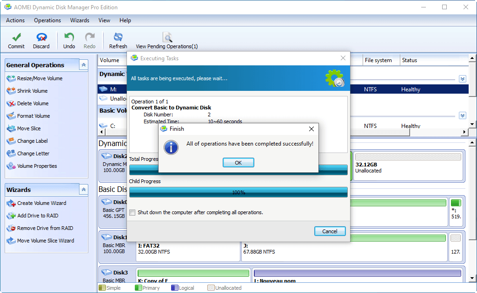477x293 pixels.
Task: Click OK in Finish dialog
Action: click(x=238, y=163)
